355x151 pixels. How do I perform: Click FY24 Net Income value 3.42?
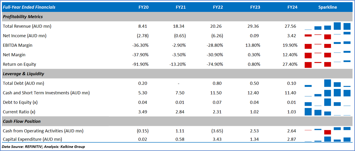[292, 36]
